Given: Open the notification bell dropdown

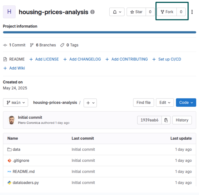Looking at the screenshot, I should point(117,12).
